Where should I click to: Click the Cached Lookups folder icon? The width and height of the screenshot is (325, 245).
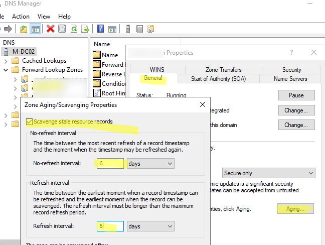click(15, 61)
